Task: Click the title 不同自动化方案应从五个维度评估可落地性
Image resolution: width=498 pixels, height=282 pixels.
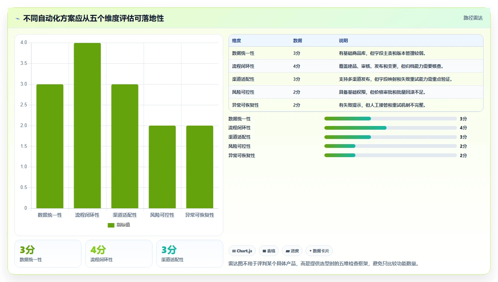Action: click(x=93, y=18)
